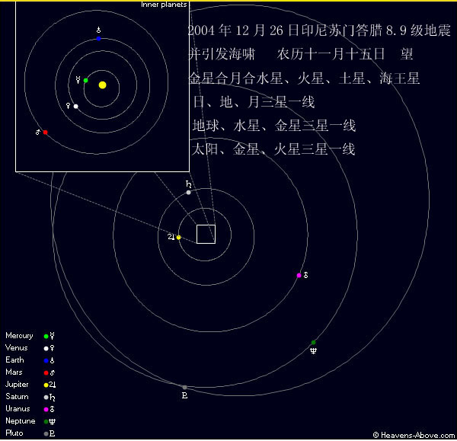Screen dimensions: 457x441
Task: Click the headline "2004 年 12 月 26 日印尼苏门答腊 8.9 级地震"
Action: pos(319,30)
